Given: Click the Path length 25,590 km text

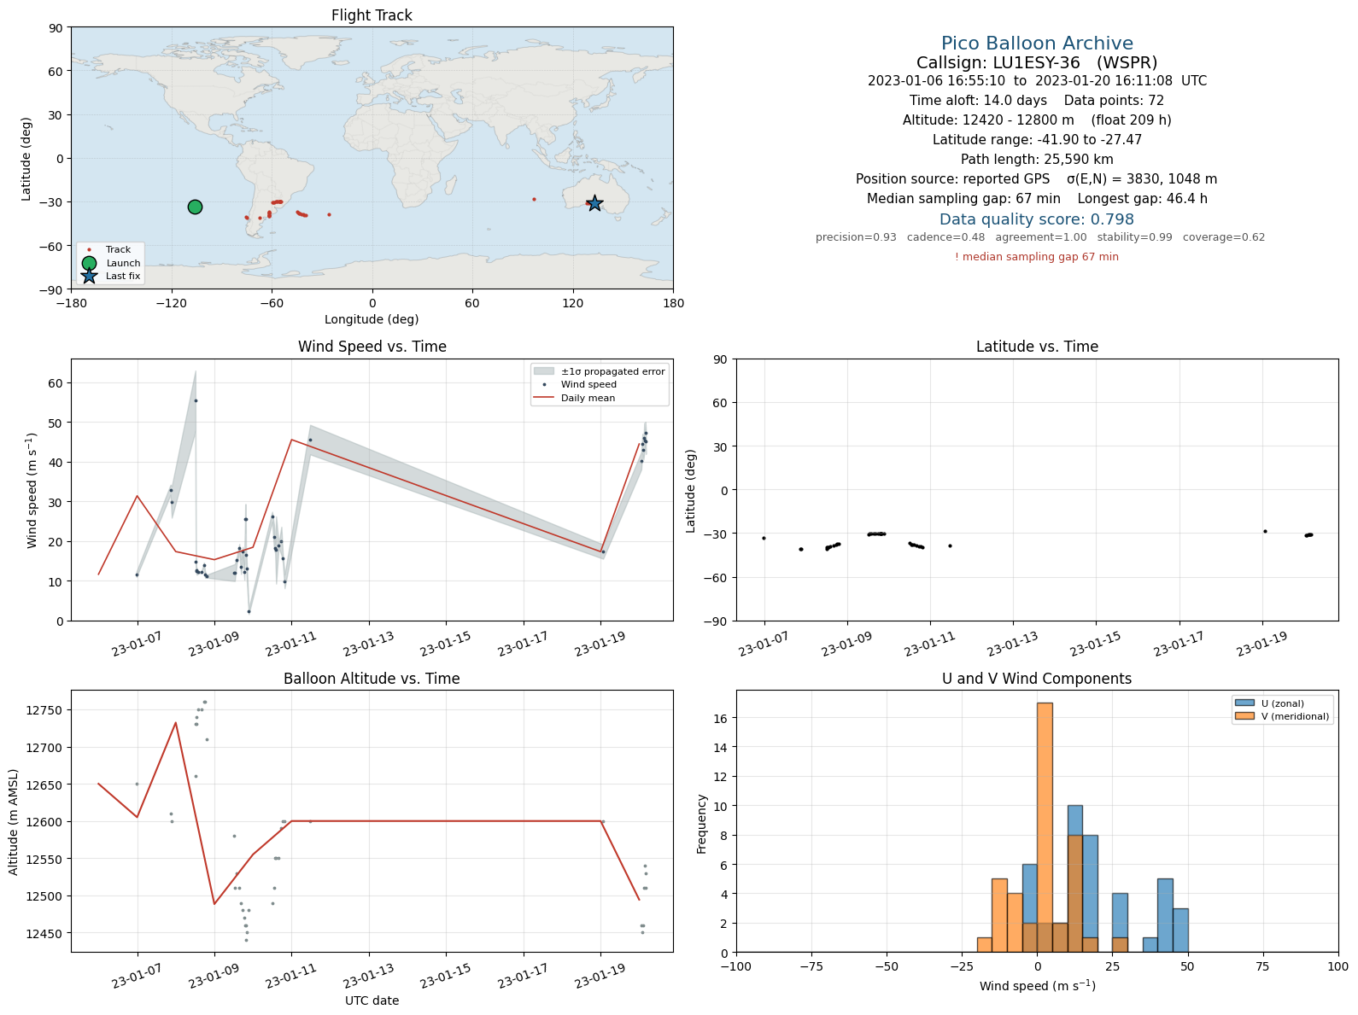Looking at the screenshot, I should [x=1037, y=160].
